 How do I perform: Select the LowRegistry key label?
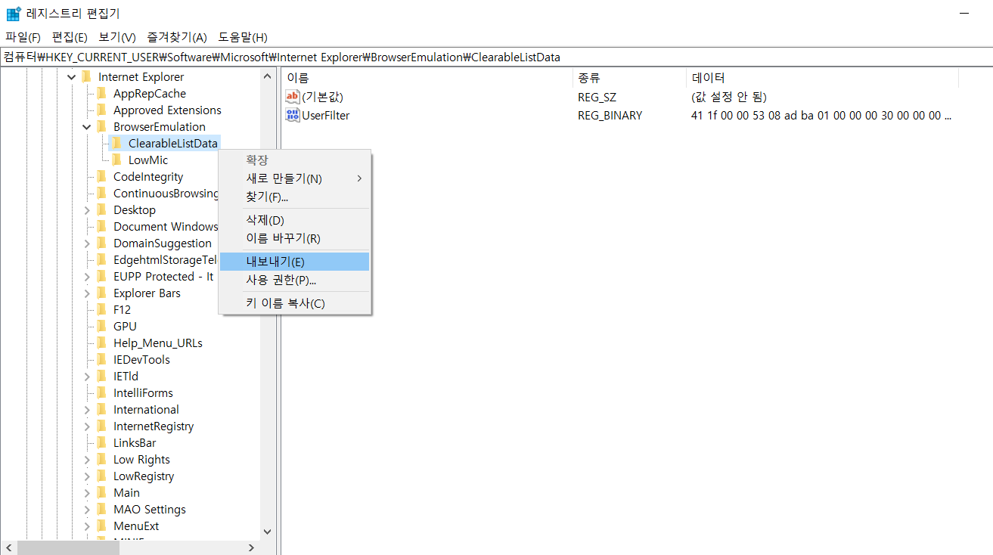[144, 476]
